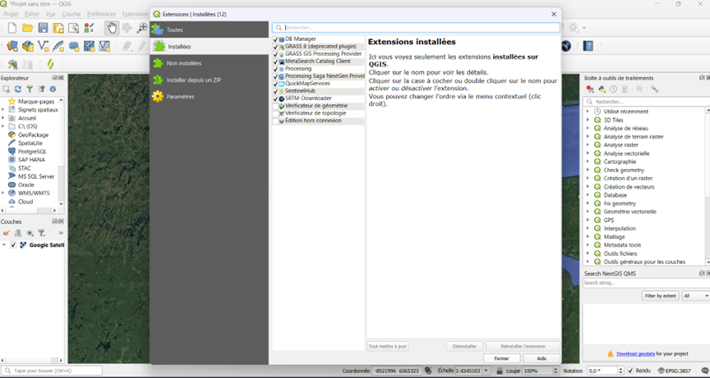Enable the Vérificateur de topologie checkbox

[x=276, y=113]
